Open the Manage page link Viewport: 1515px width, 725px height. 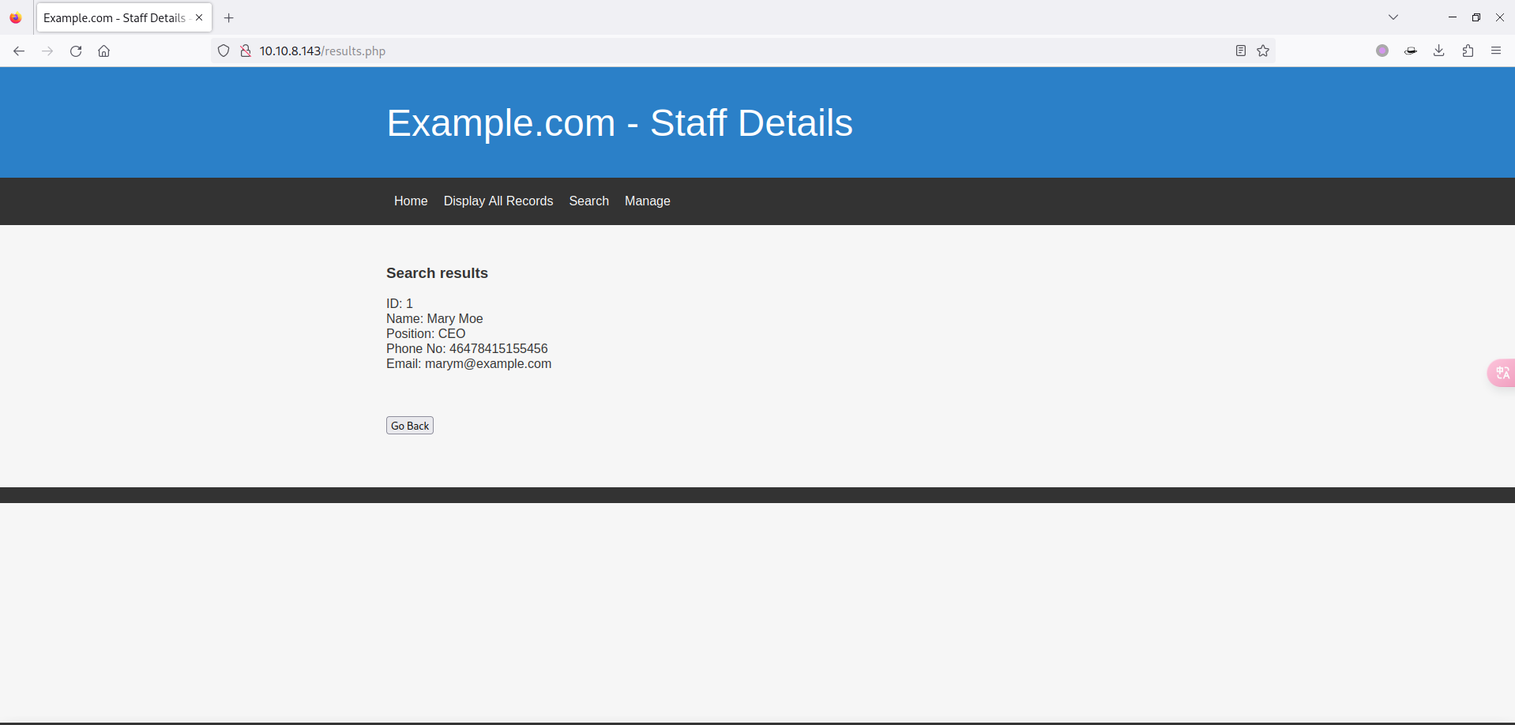[x=647, y=201]
